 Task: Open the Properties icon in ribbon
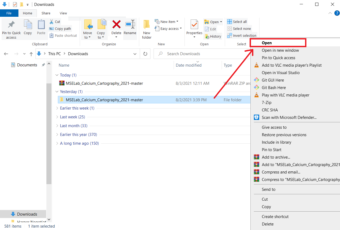(194, 25)
